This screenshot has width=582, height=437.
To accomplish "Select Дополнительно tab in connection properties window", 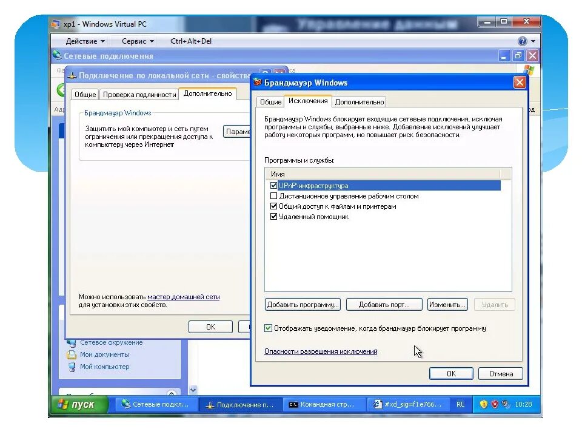I will 207,93.
